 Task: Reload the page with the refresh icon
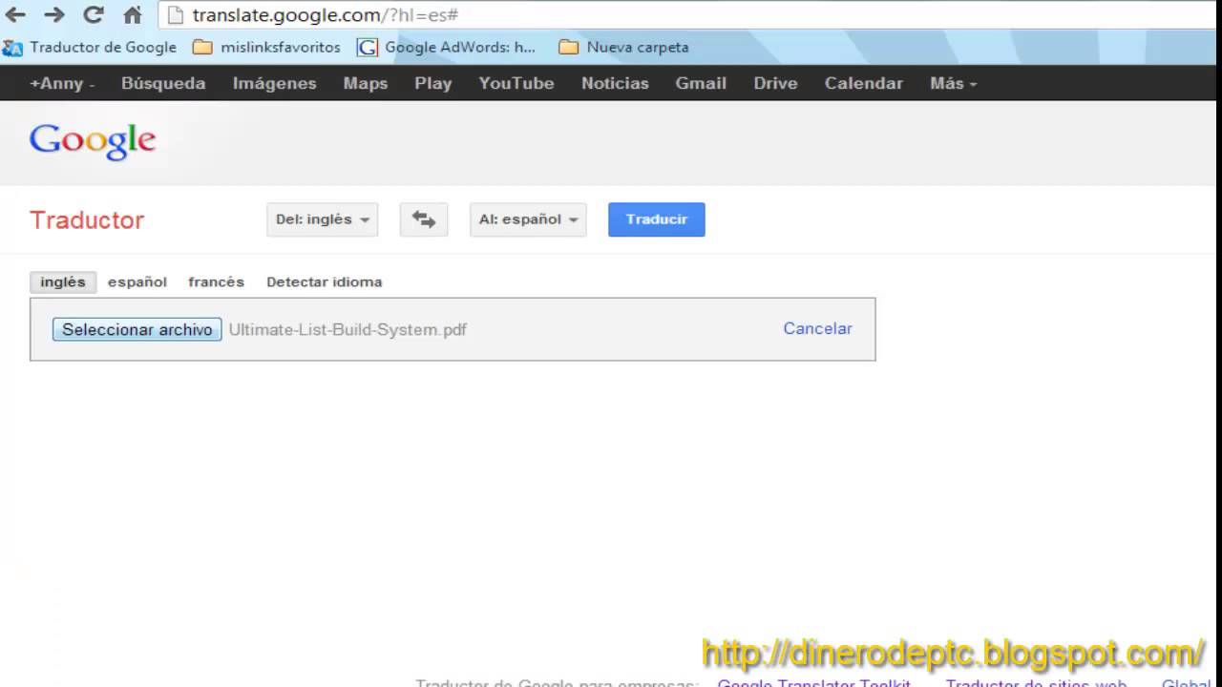coord(94,15)
